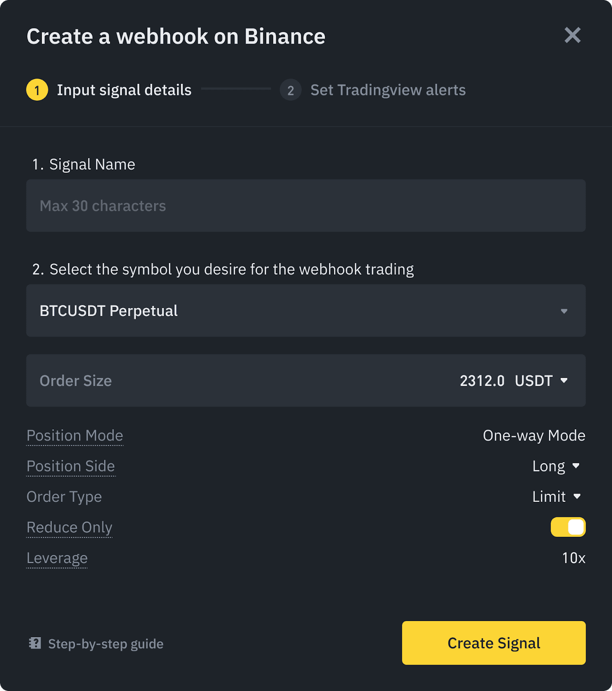The width and height of the screenshot is (612, 691).
Task: Click the Position Side label
Action: coord(71,466)
